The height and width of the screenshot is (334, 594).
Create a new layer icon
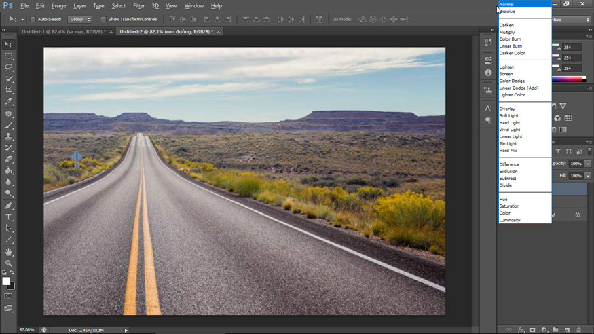pyautogui.click(x=567, y=330)
